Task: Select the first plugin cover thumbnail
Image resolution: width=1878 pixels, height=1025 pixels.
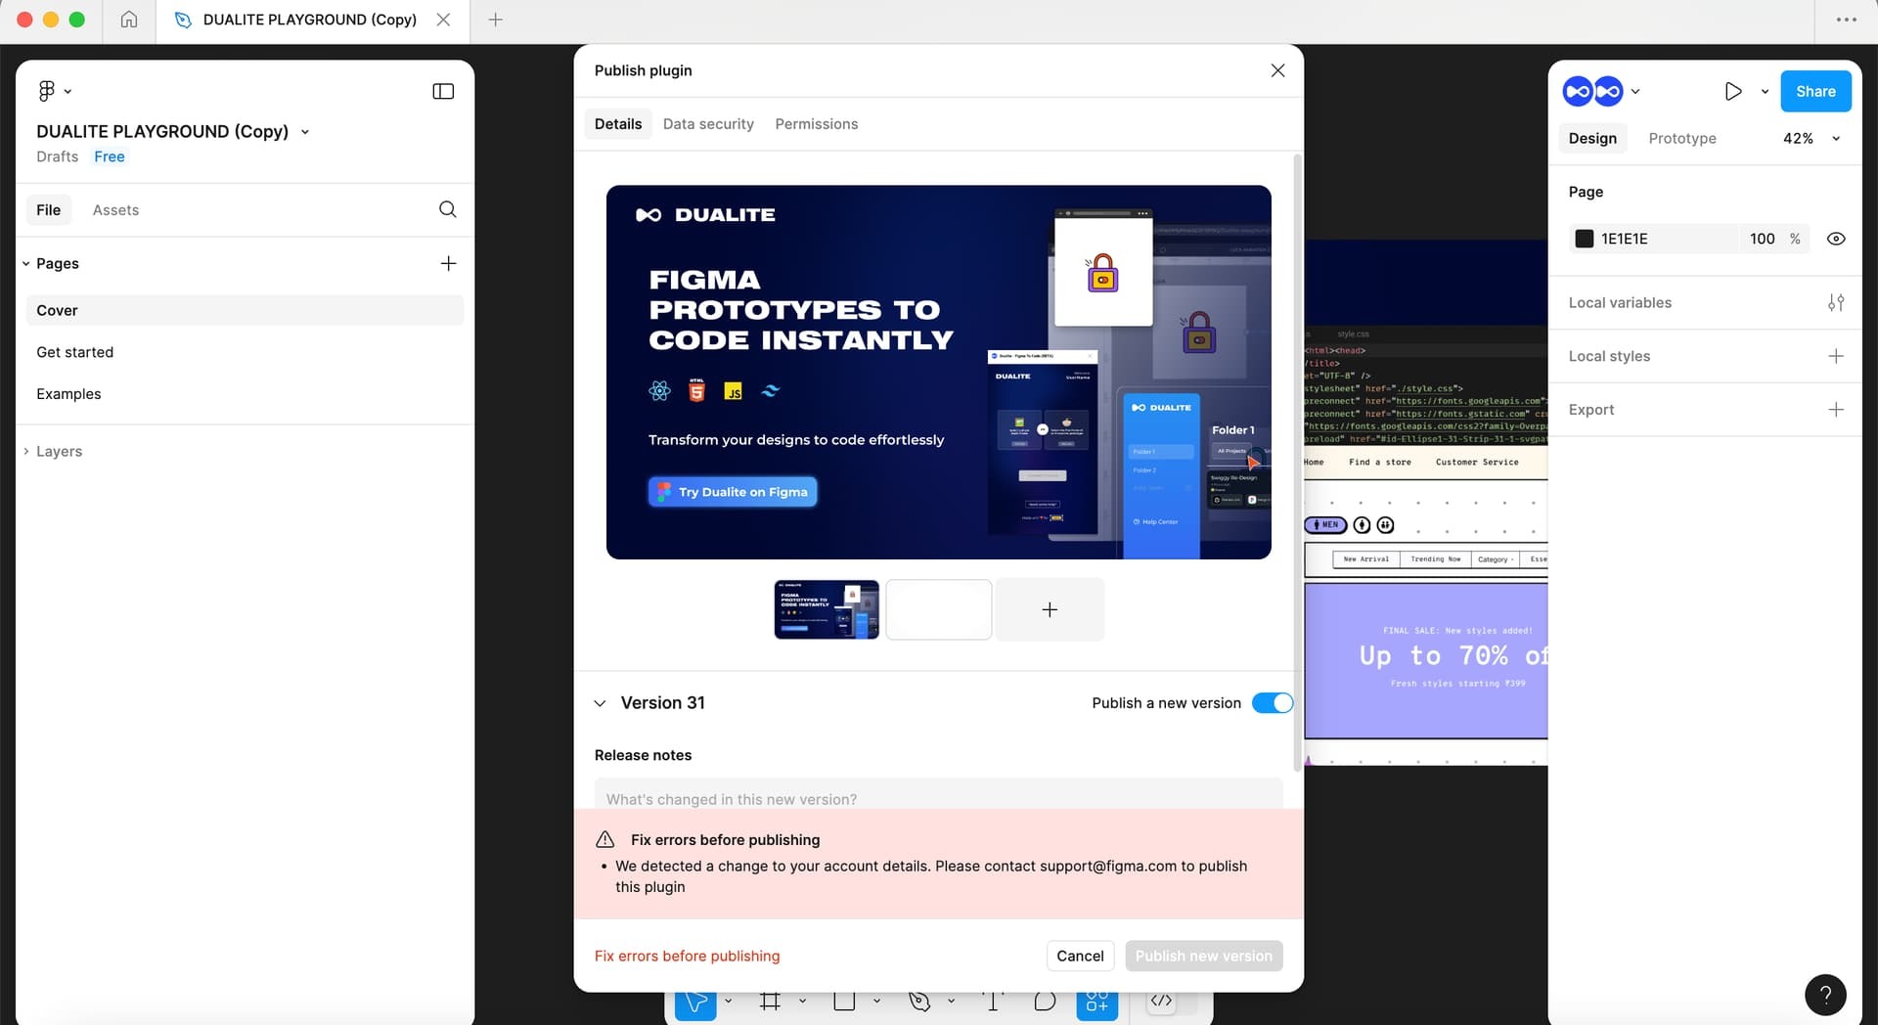Action: click(827, 609)
